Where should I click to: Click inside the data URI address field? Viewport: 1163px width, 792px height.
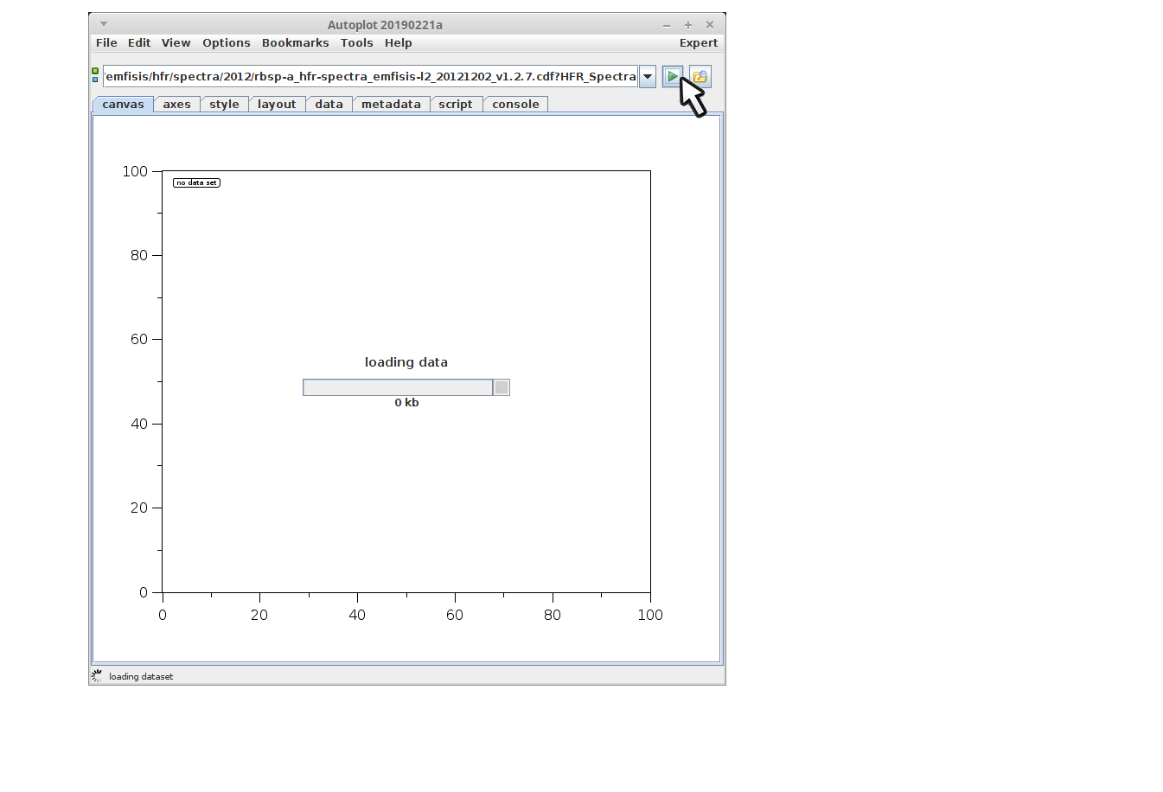click(370, 77)
